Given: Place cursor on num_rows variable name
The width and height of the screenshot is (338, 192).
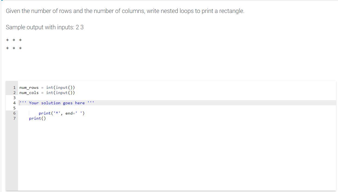Looking at the screenshot, I should (x=29, y=87).
